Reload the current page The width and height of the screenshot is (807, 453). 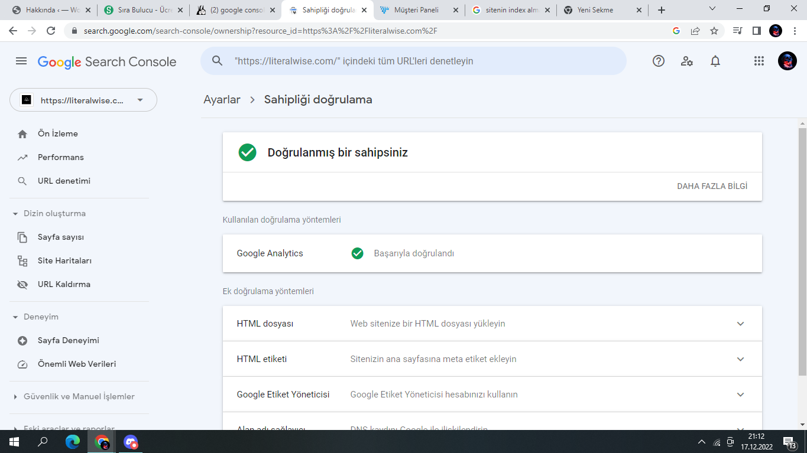(x=51, y=31)
